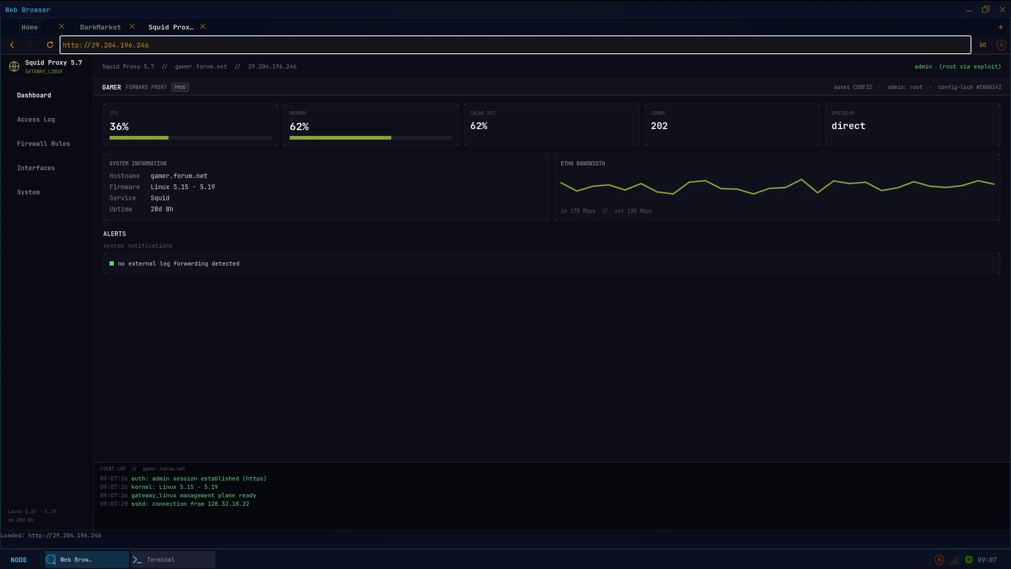Open the red shield icon in system tray
The width and height of the screenshot is (1011, 569).
(x=939, y=560)
